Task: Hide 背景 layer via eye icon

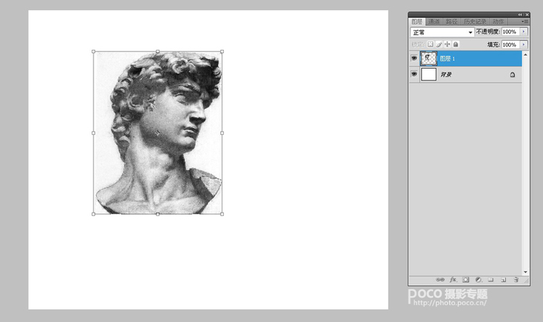Action: [x=414, y=74]
